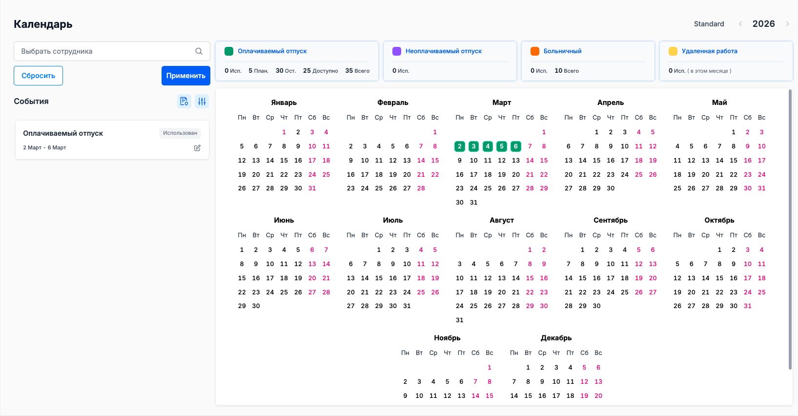Open the Standard calendar type selector
The image size is (798, 416).
(709, 24)
